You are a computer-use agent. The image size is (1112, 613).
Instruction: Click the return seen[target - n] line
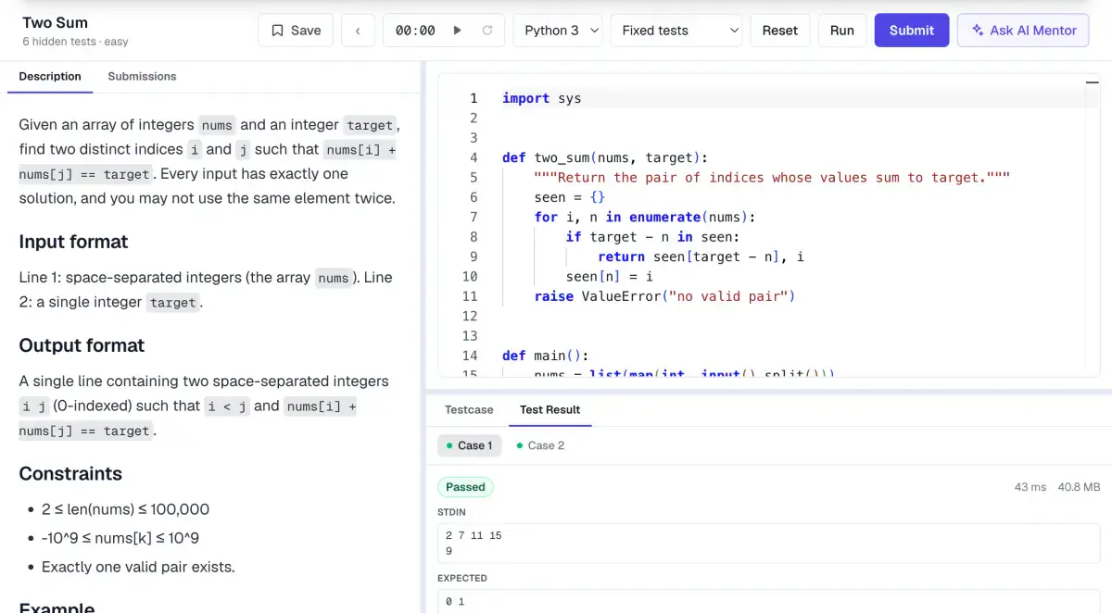[701, 256]
